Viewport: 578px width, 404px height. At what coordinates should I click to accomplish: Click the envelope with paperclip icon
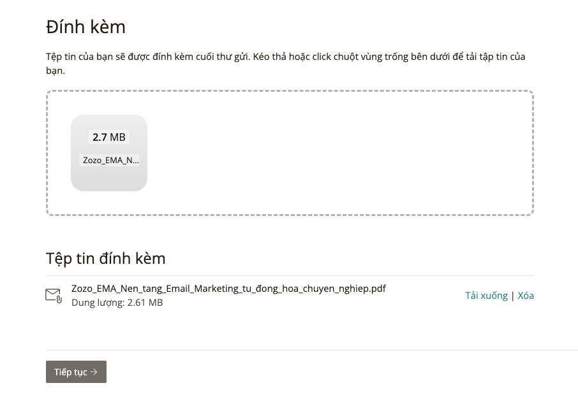coord(54,296)
